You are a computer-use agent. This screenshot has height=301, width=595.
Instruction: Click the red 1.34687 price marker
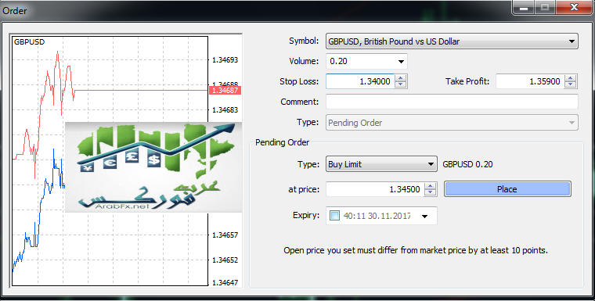[225, 90]
